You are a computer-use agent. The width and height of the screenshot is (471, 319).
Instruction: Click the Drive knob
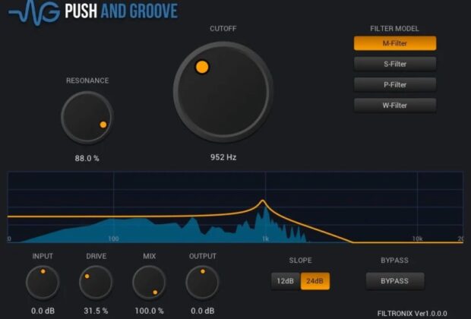coord(96,283)
